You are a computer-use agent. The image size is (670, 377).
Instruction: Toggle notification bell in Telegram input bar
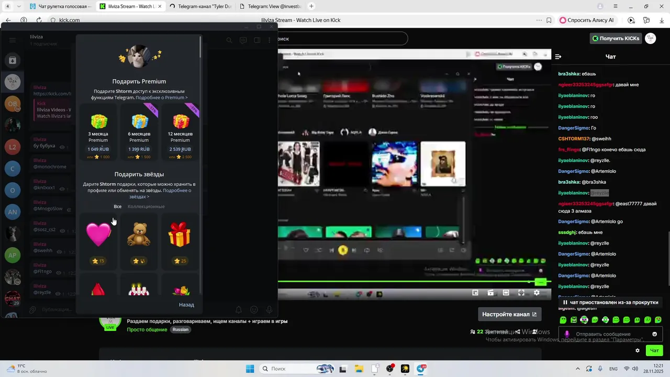pos(239,310)
